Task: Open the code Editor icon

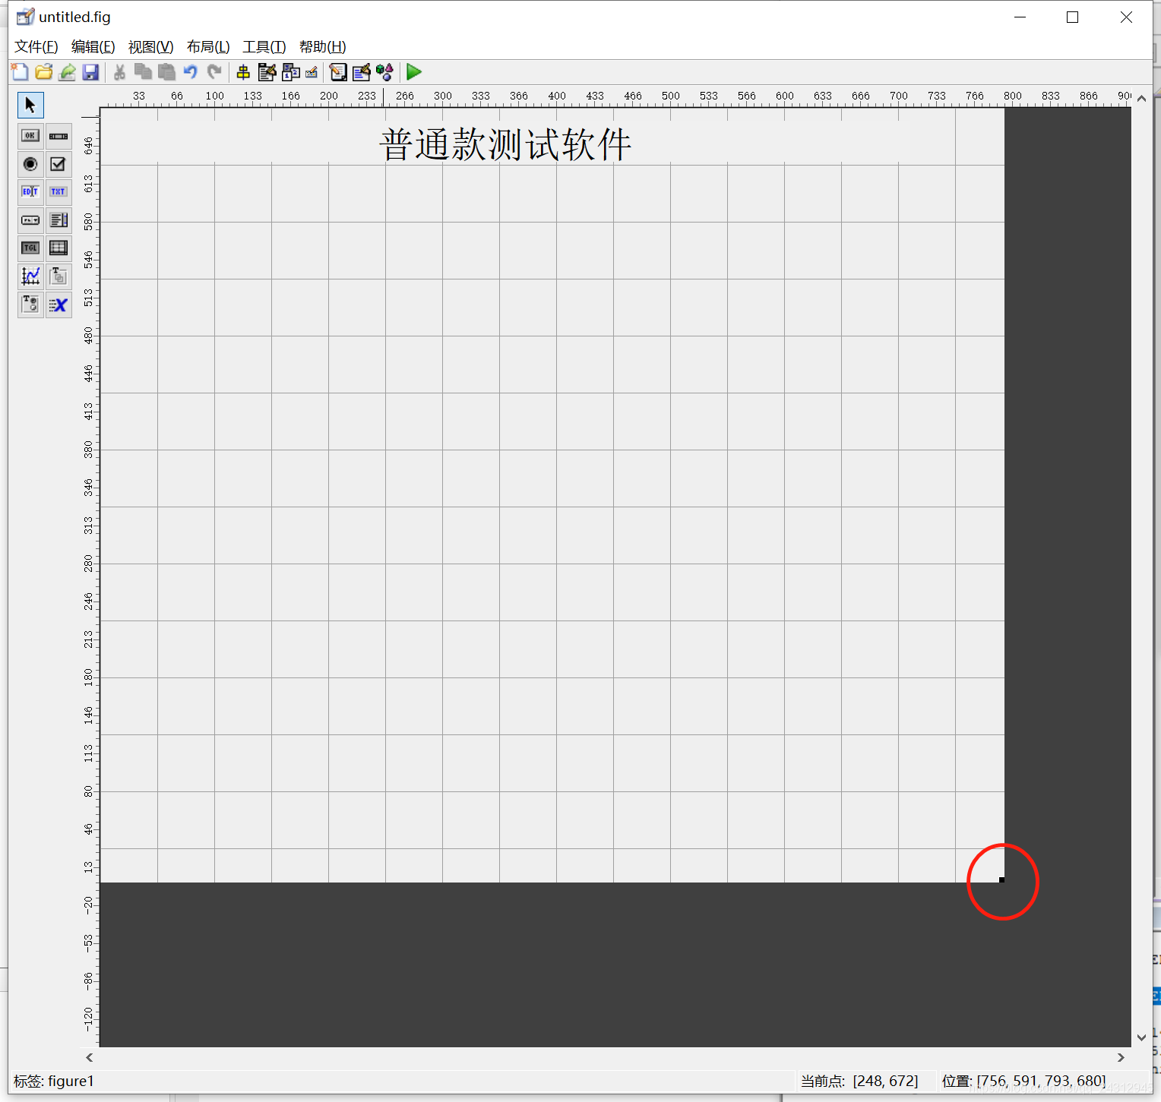Action: 338,72
